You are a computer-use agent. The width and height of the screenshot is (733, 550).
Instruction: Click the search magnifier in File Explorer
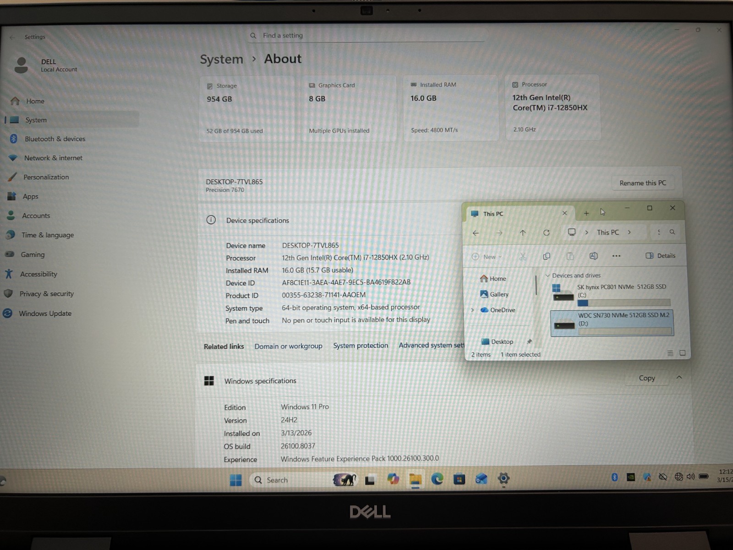672,232
